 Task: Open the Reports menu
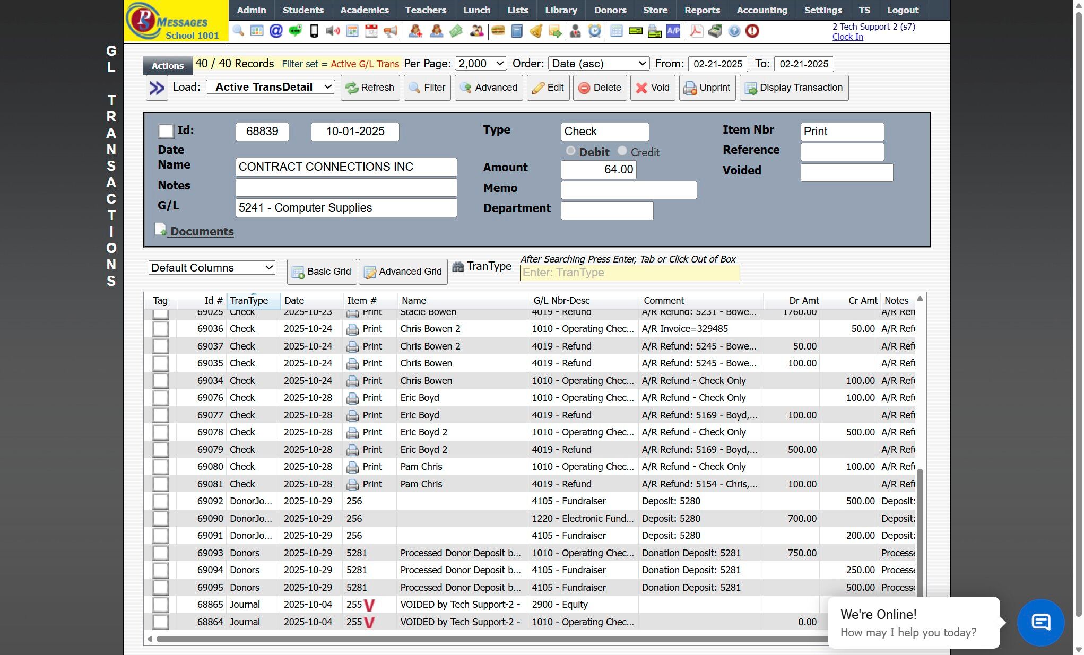pos(701,10)
